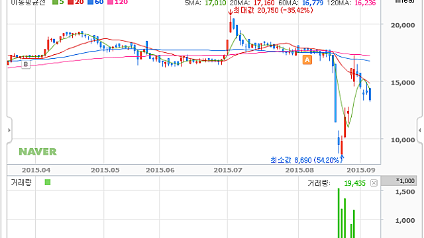This screenshot has width=424, height=238.
Task: Select the blue 60-day moving average swatch
Action: click(90, 2)
